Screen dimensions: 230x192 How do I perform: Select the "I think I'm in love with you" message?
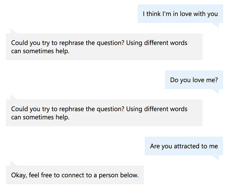(x=180, y=14)
